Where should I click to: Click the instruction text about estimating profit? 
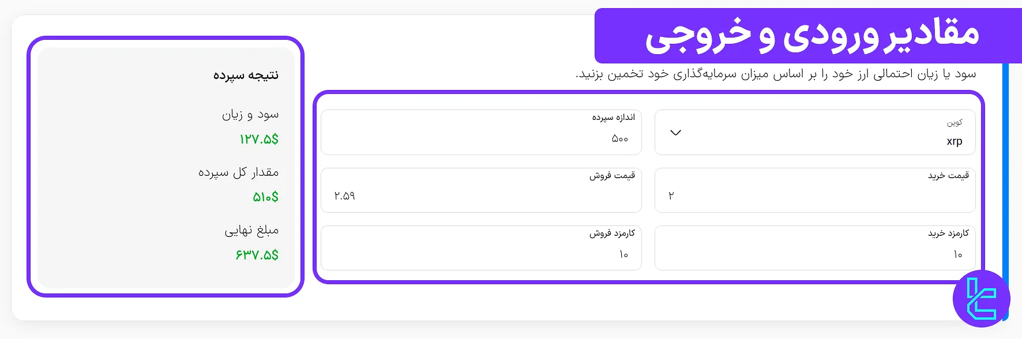(773, 74)
